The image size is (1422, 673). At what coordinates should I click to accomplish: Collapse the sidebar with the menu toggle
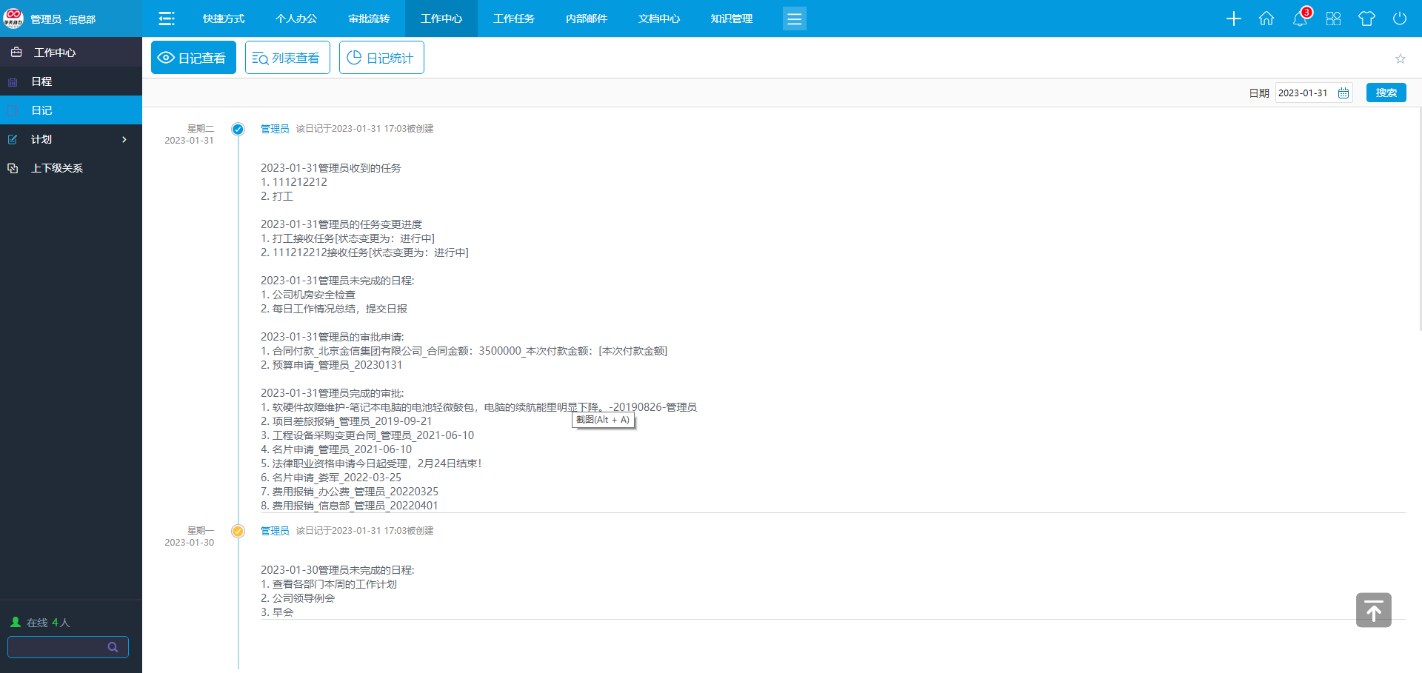click(167, 19)
